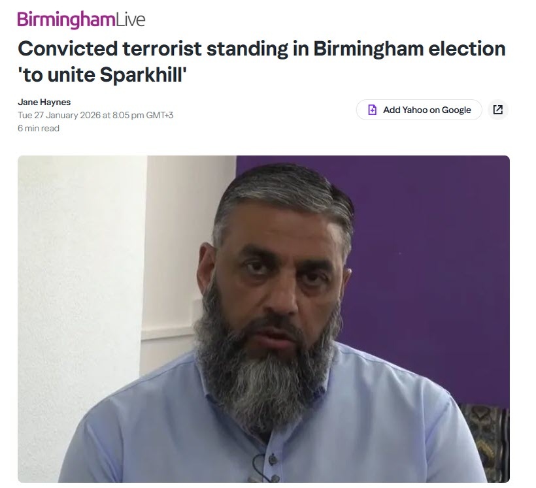Screen dimensions: 536x488
Task: Click the purple 'Birmingham' wordmark
Action: point(66,20)
